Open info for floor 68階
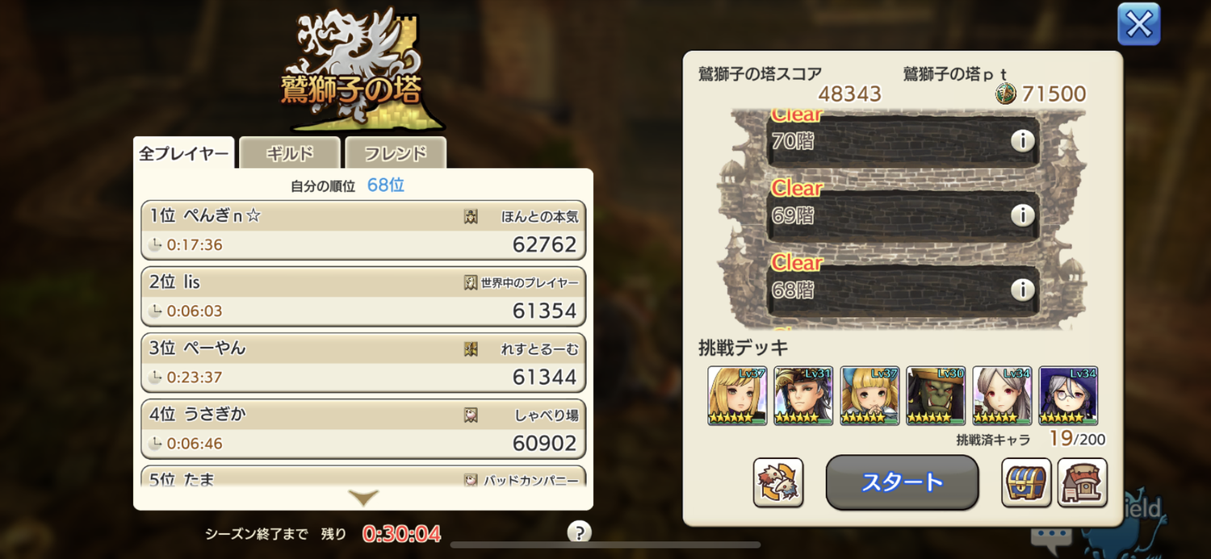The image size is (1211, 559). [x=1022, y=290]
